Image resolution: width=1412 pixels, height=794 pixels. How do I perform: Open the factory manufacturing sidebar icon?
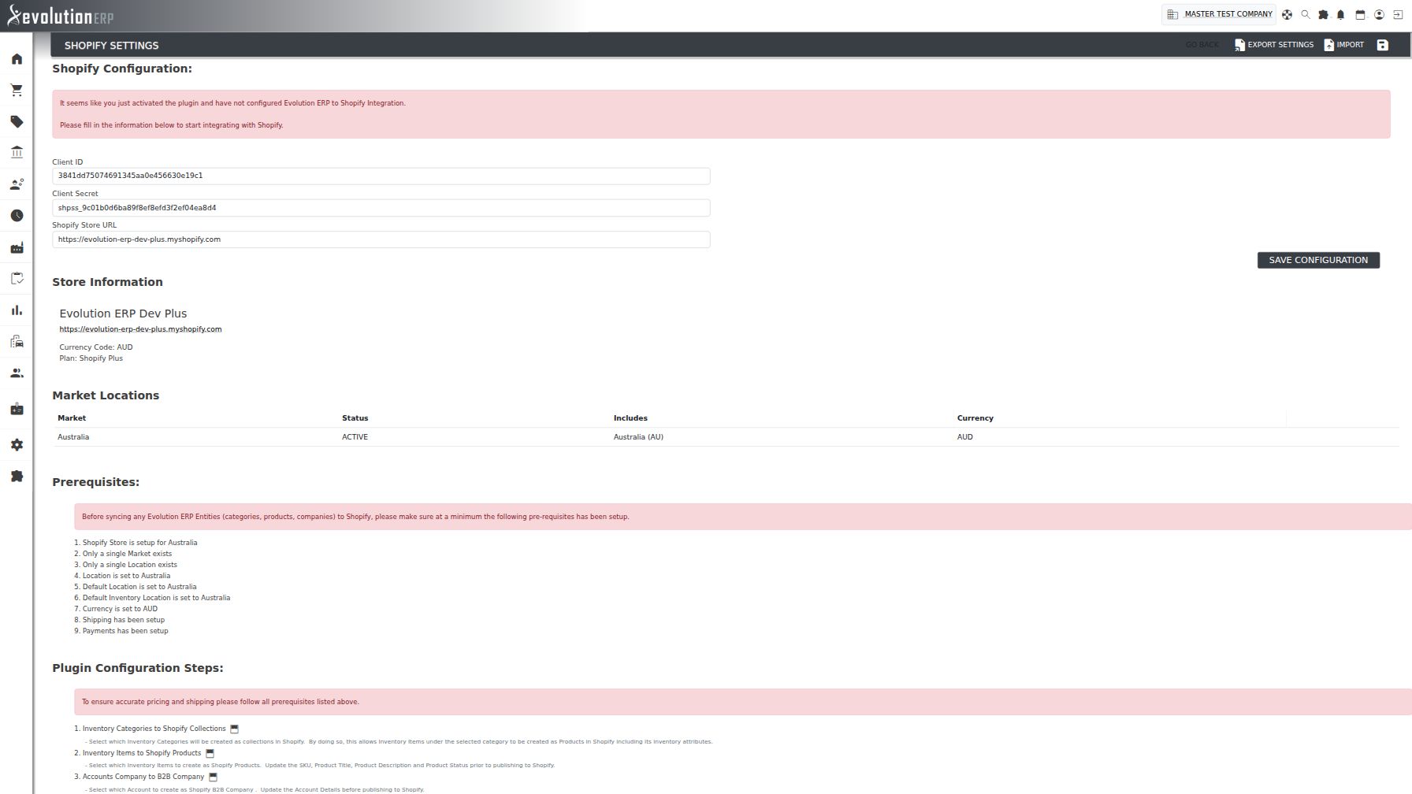pos(17,248)
